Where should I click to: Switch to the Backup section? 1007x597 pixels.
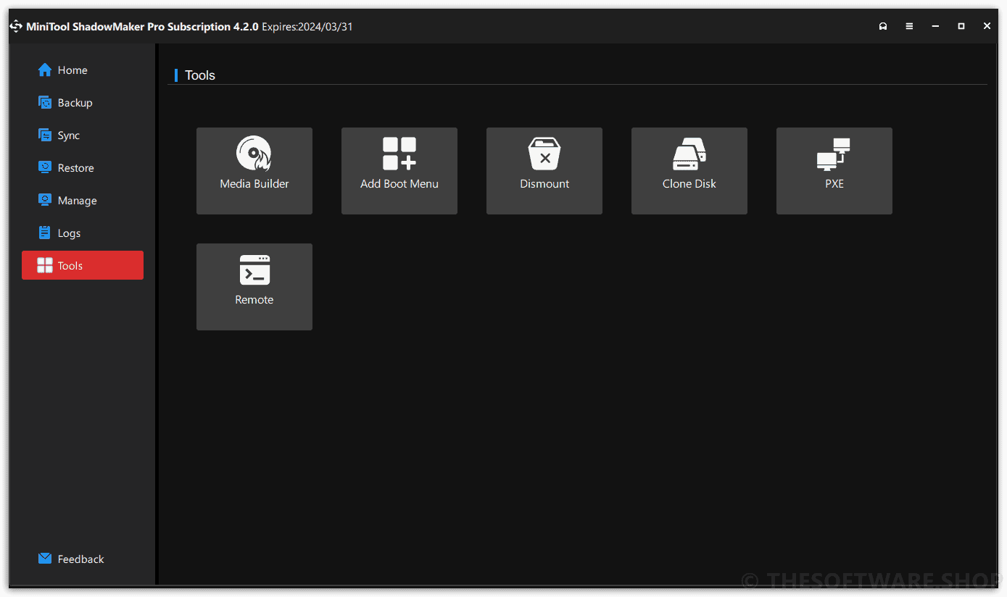[83, 103]
